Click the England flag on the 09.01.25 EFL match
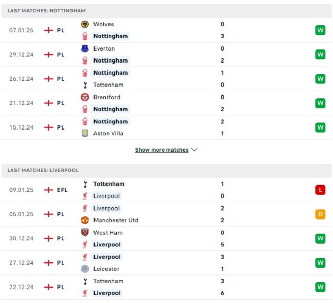The image size is (333, 303). [49, 190]
